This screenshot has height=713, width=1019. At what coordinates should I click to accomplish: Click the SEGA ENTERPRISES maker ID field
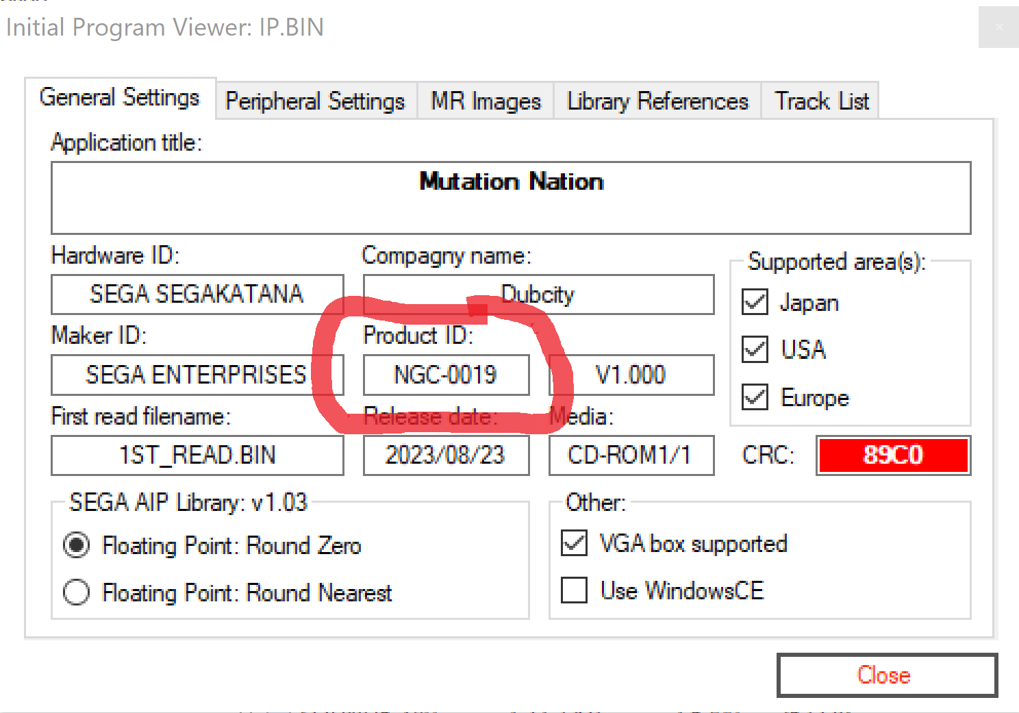click(x=197, y=375)
